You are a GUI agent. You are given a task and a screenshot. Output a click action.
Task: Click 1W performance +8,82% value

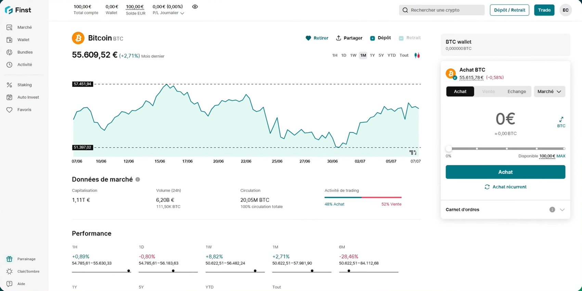214,257
